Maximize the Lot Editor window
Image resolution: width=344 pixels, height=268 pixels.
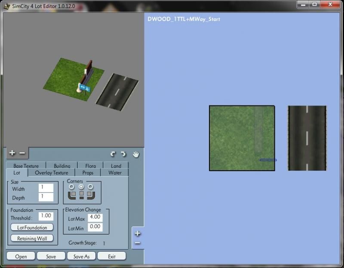[315, 5]
